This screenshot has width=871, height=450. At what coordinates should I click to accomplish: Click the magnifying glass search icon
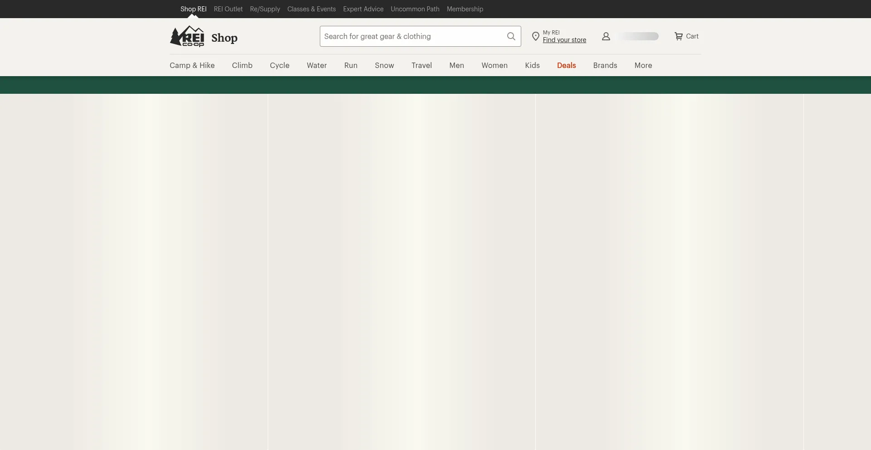pos(511,36)
